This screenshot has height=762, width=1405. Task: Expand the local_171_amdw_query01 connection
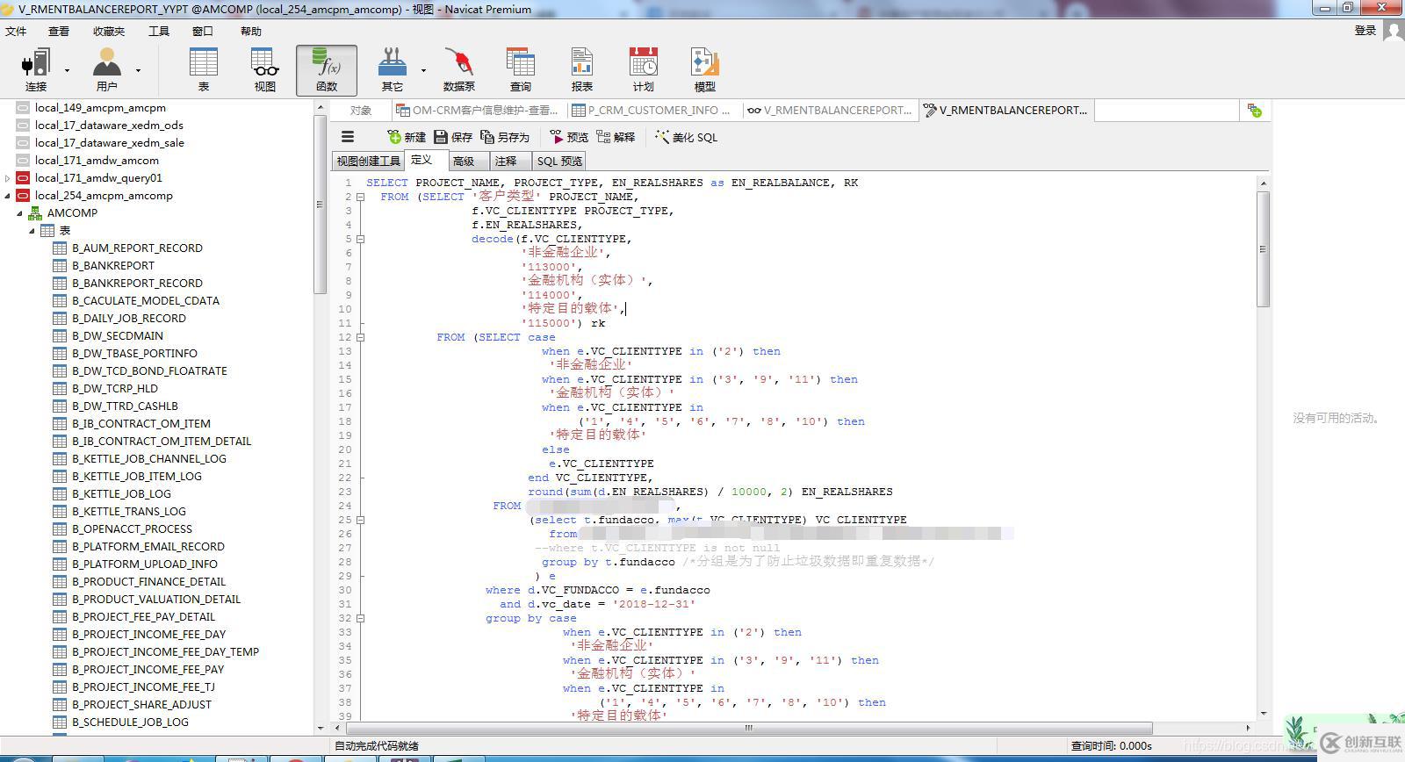(x=8, y=178)
